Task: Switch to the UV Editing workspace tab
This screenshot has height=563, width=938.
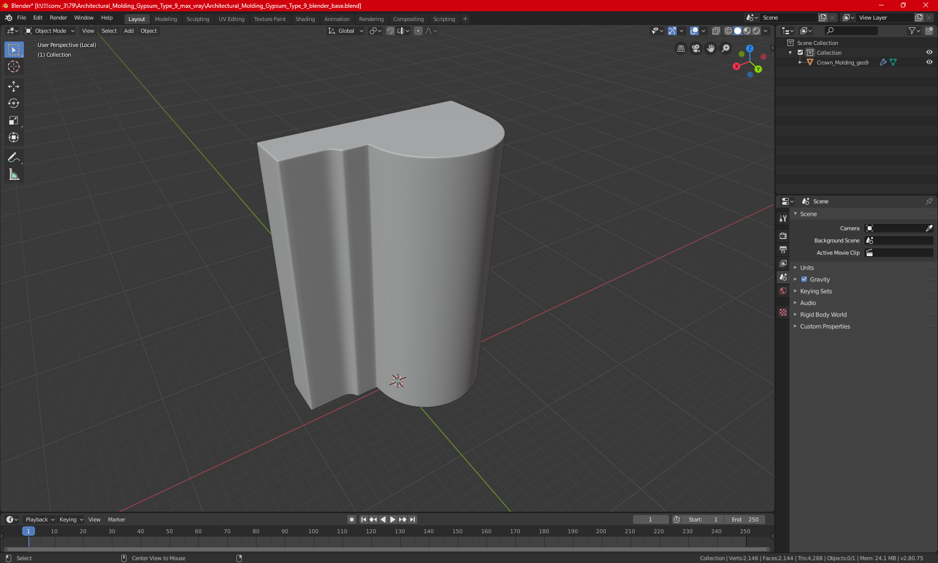Action: tap(232, 19)
